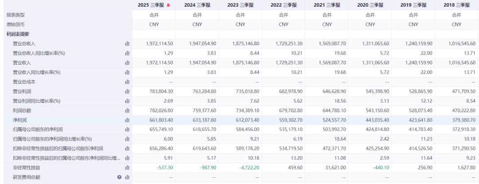Select the 2021 三季报 column header
The width and height of the screenshot is (479, 184).
pos(327,5)
